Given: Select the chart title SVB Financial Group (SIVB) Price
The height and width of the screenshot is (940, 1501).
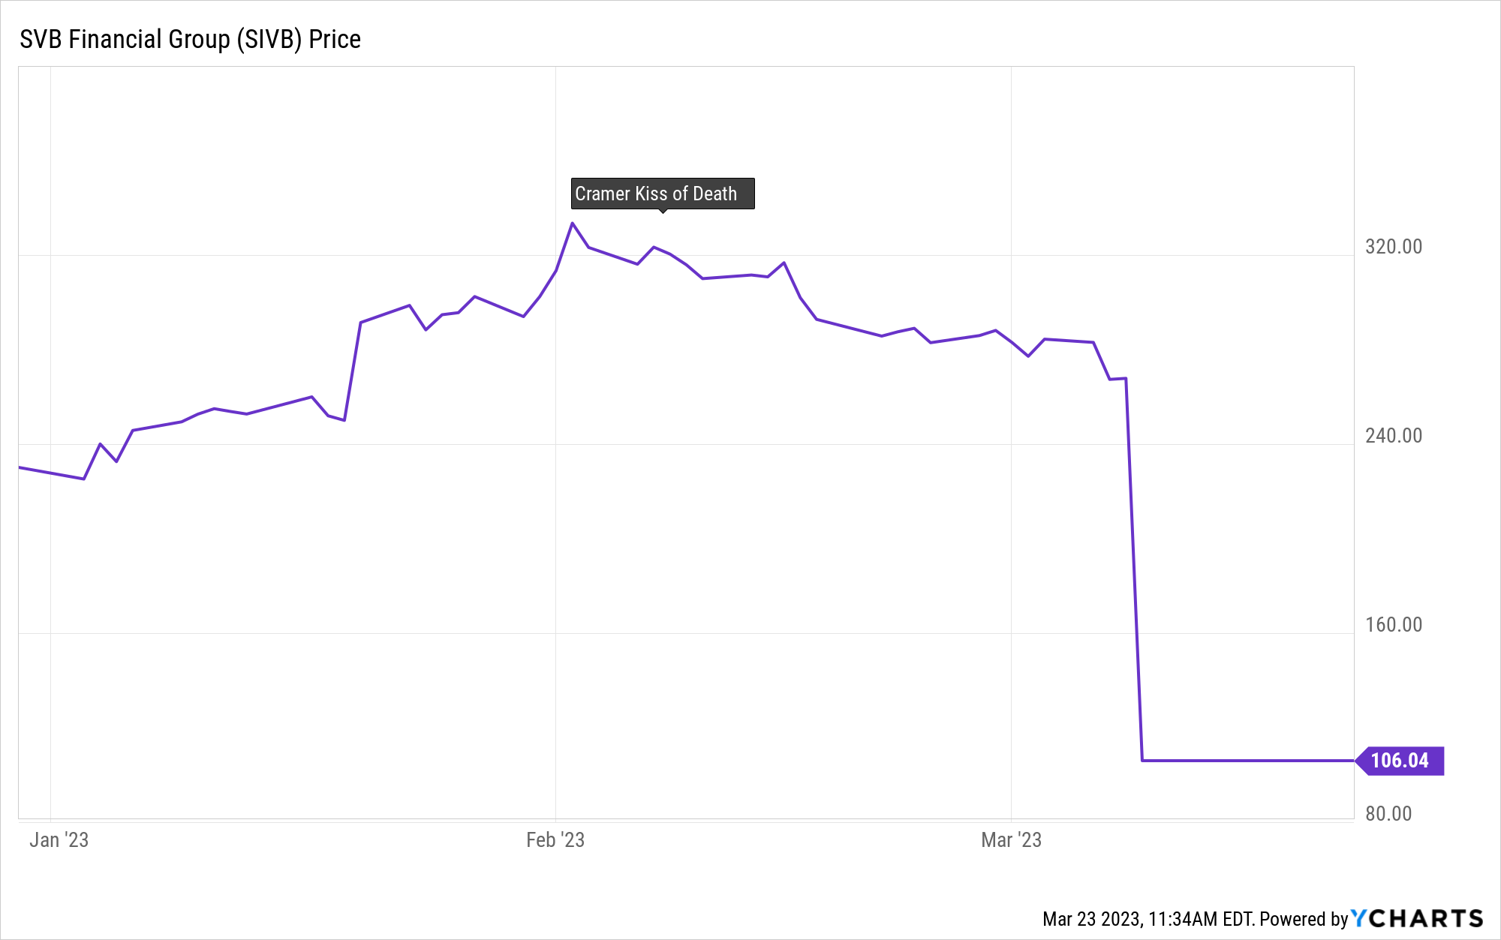Looking at the screenshot, I should [190, 39].
